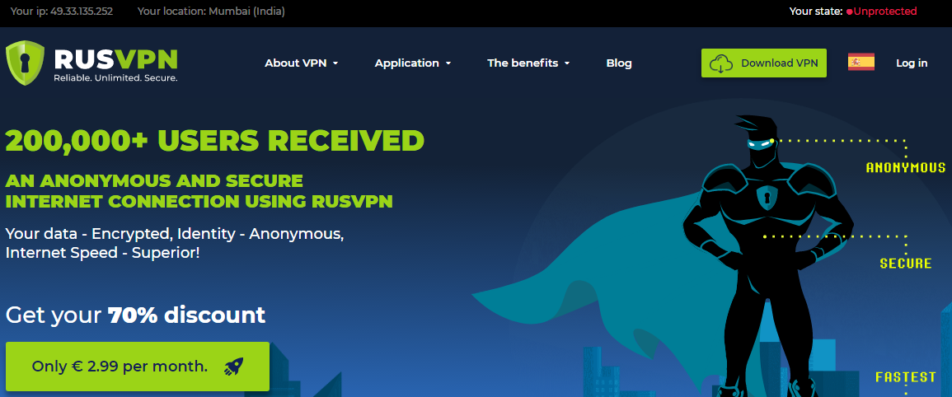Viewport: 952px width, 397px height.
Task: Click the ANONYMOUS label near the hero
Action: [x=905, y=167]
